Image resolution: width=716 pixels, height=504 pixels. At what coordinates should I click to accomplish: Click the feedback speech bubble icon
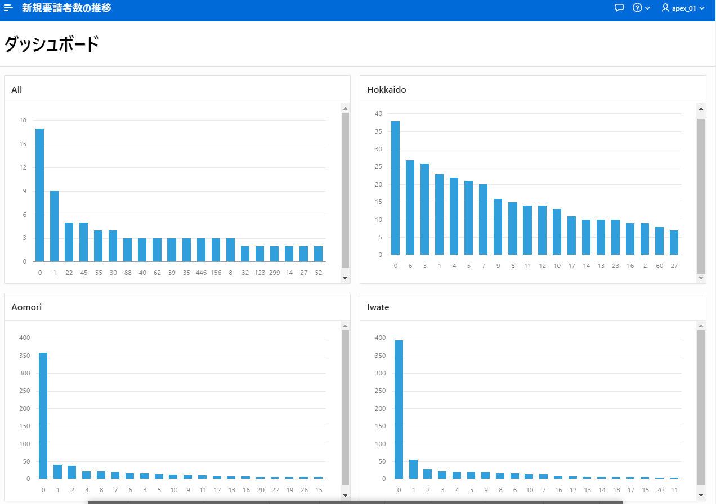[x=620, y=8]
